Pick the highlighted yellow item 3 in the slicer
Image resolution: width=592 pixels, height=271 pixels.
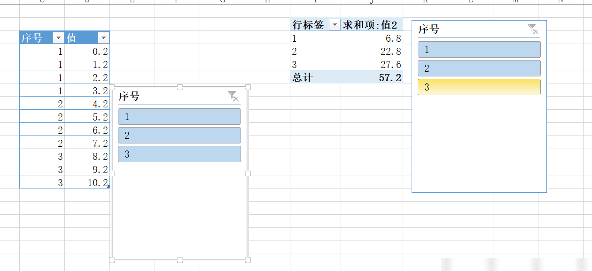[479, 87]
